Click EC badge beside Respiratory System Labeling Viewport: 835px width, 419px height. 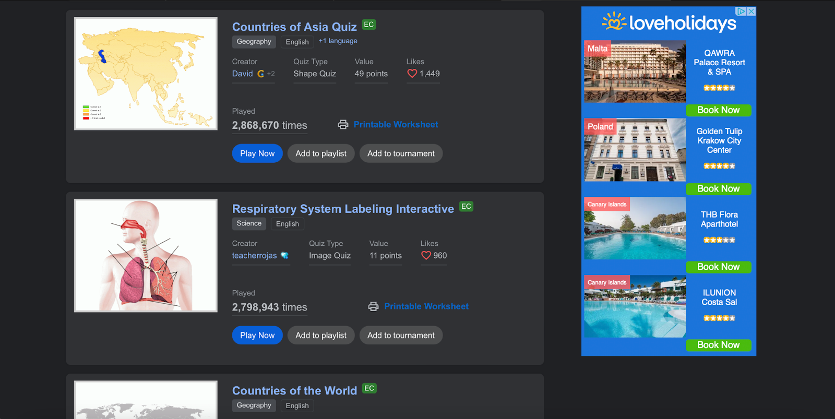pos(466,206)
